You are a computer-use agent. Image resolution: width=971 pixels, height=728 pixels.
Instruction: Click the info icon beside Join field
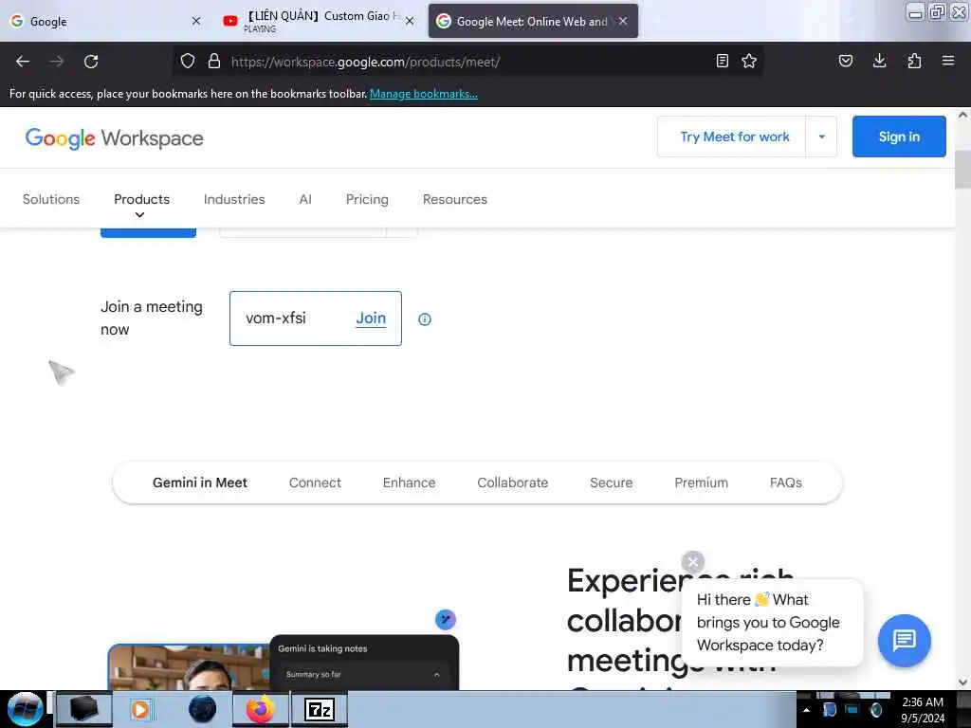point(424,319)
